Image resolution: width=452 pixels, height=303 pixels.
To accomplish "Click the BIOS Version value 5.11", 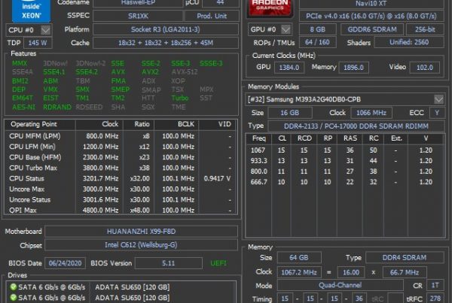I will [x=168, y=263].
